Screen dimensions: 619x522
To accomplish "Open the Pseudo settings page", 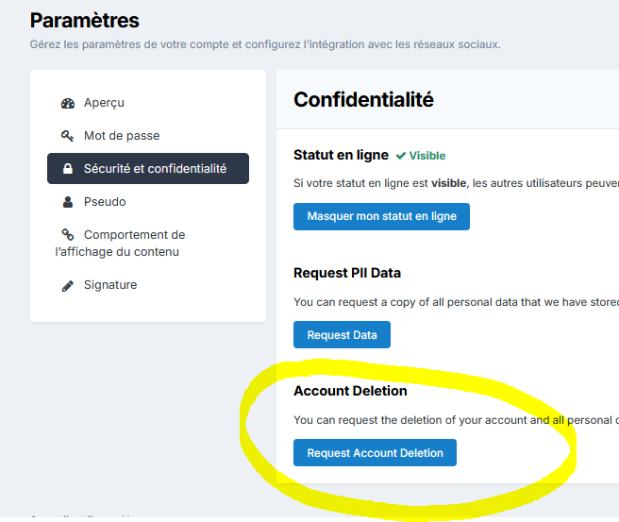I will pos(105,202).
